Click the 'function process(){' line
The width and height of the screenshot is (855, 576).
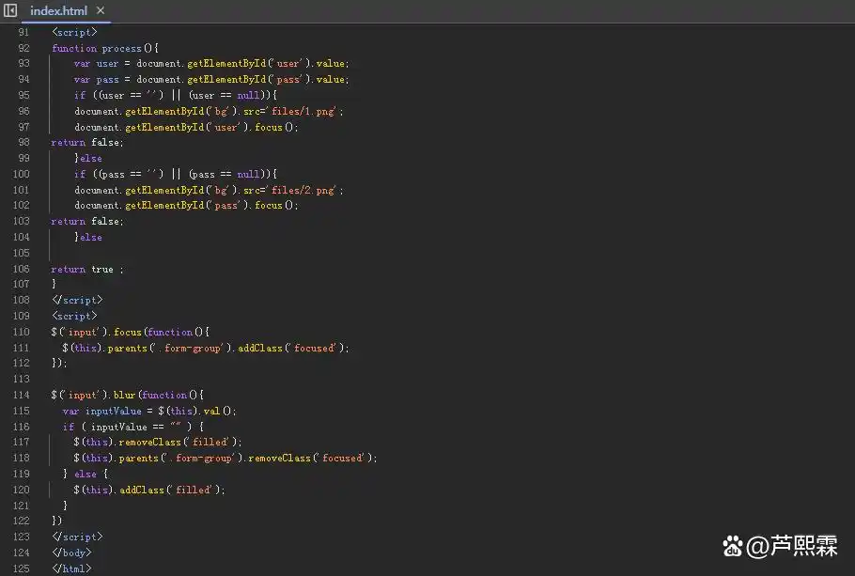(104, 48)
